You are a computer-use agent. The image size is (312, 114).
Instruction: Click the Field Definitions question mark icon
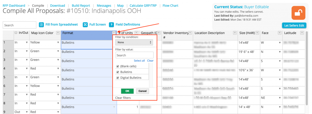112,25
